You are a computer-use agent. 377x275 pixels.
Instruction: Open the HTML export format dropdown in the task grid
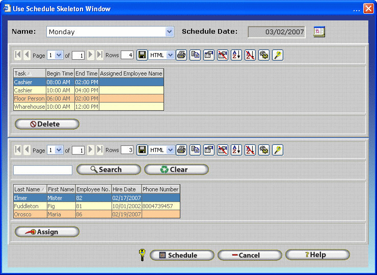pyautogui.click(x=170, y=55)
